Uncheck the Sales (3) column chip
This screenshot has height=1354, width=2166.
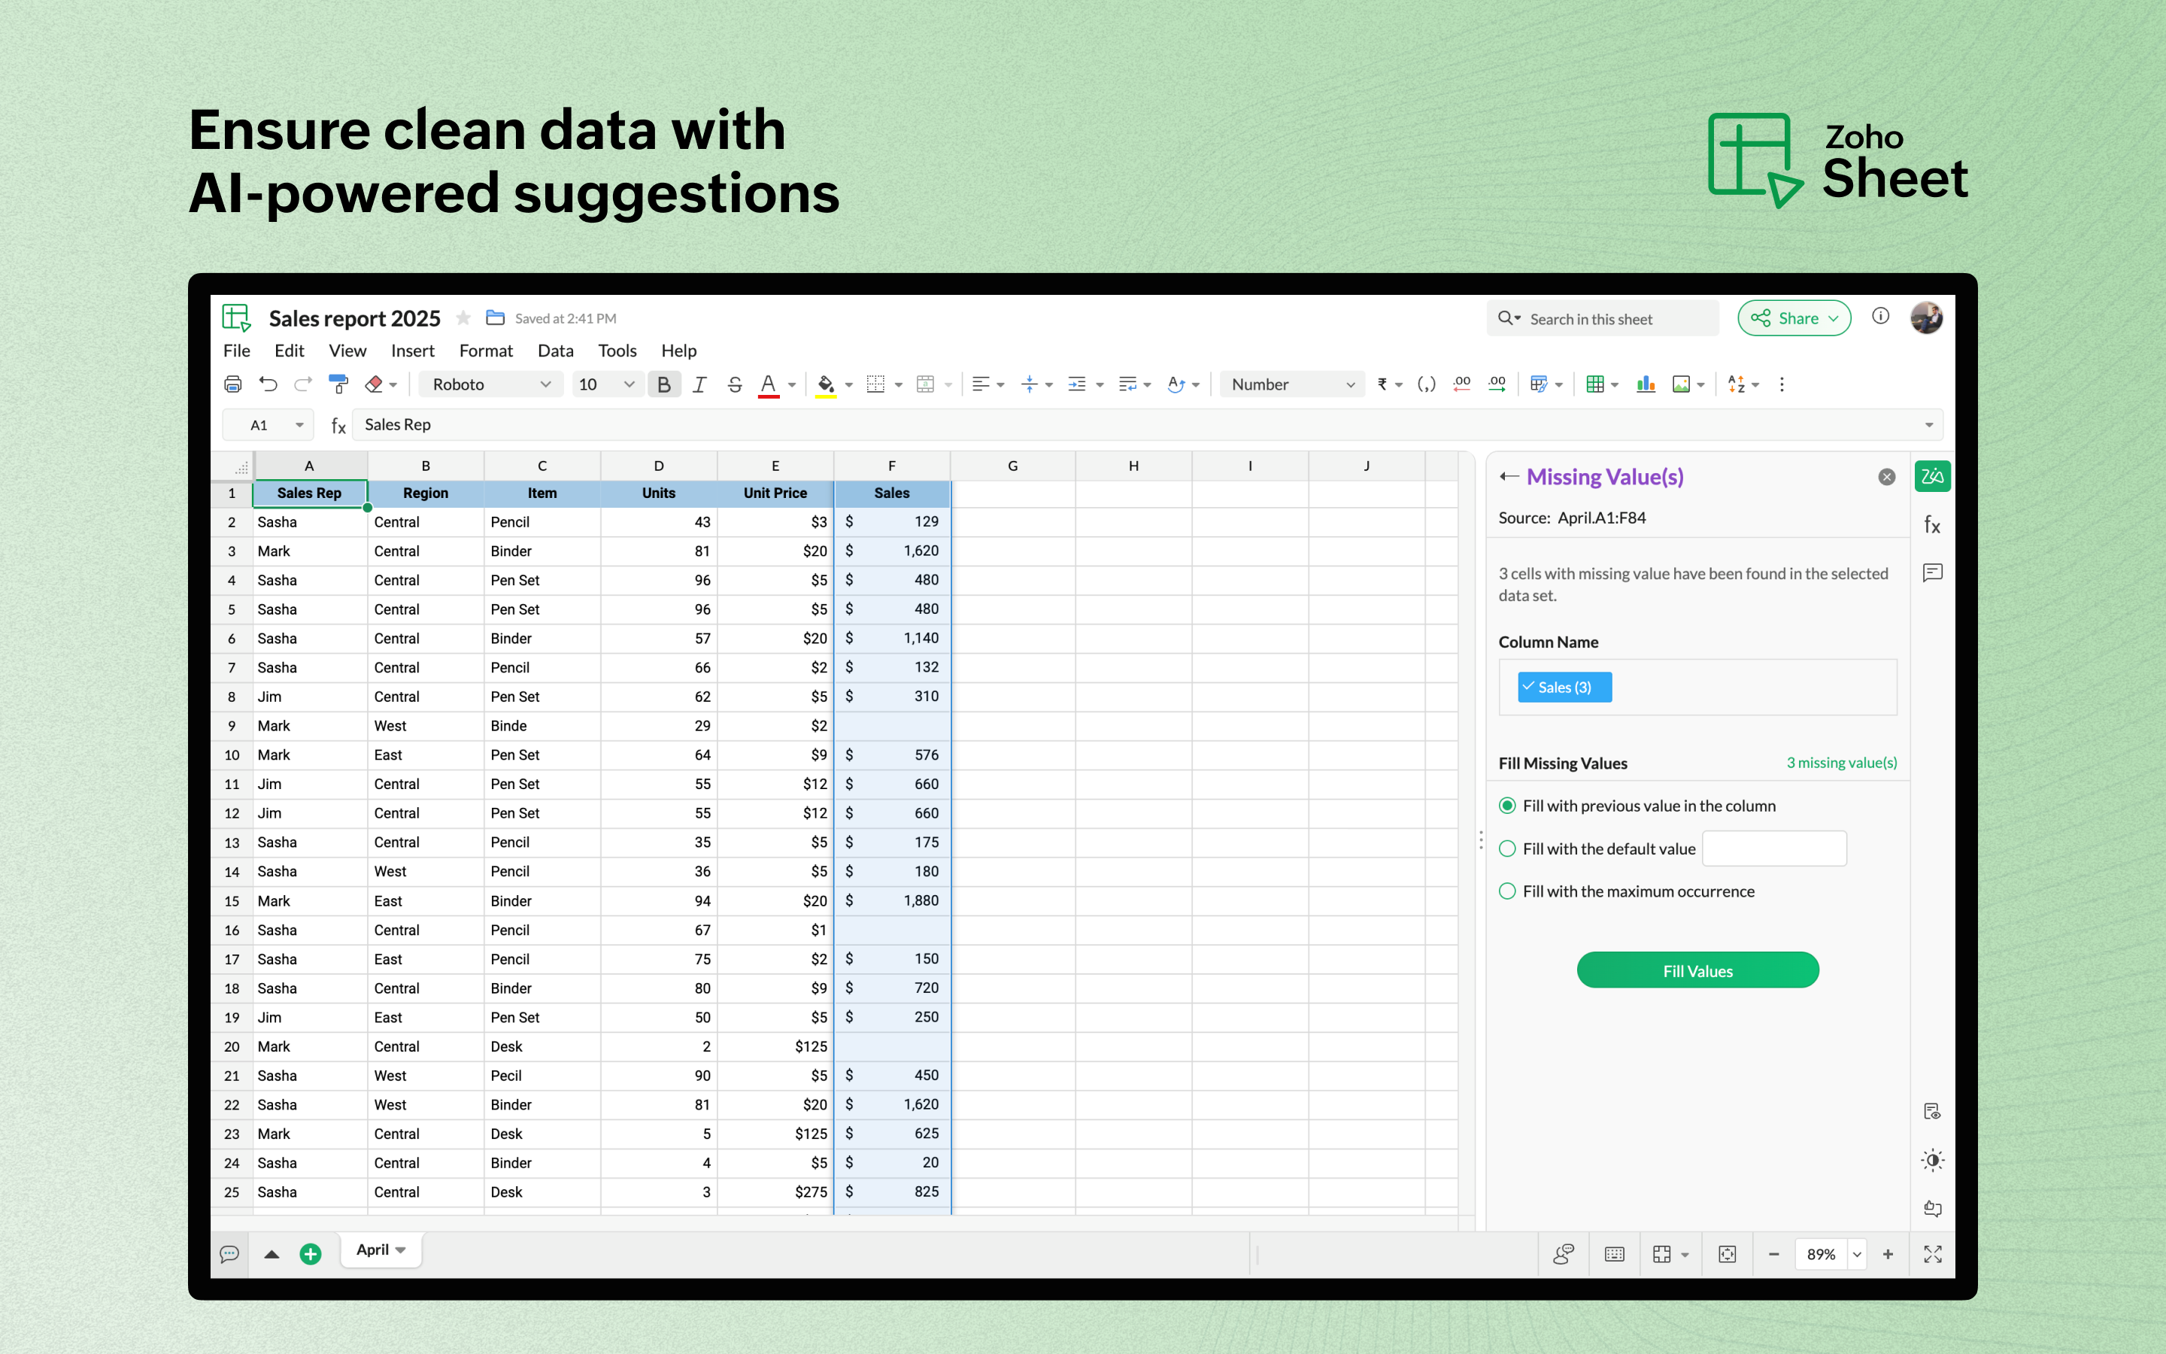[1564, 687]
